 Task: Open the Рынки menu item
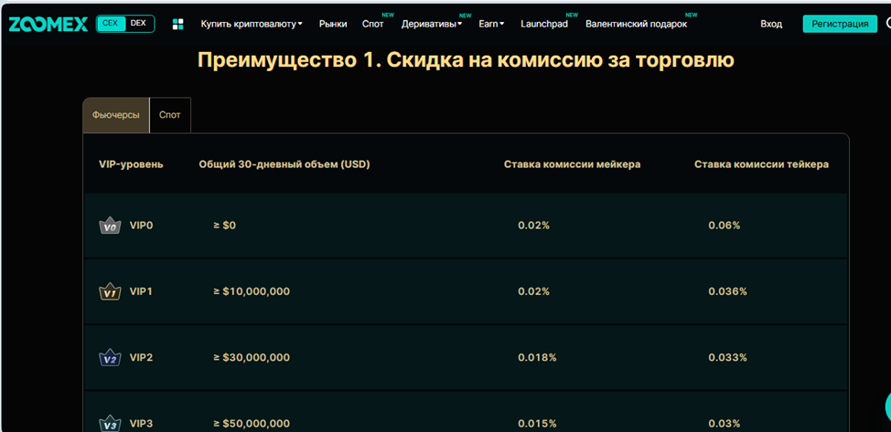(x=333, y=24)
